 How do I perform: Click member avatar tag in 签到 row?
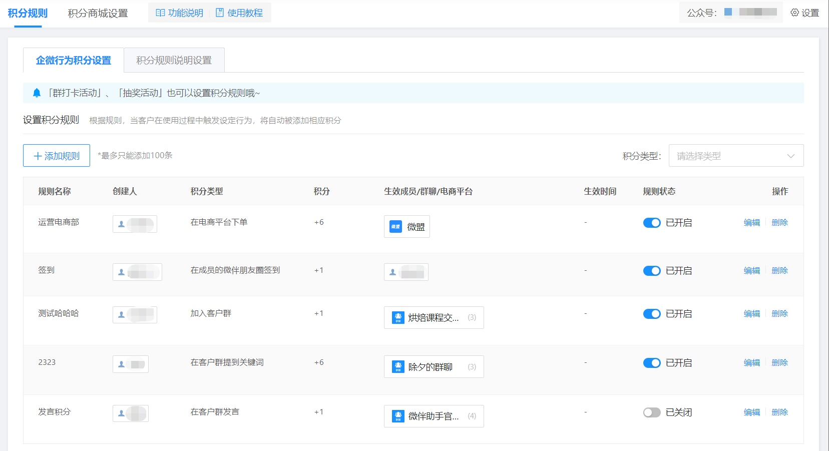406,272
